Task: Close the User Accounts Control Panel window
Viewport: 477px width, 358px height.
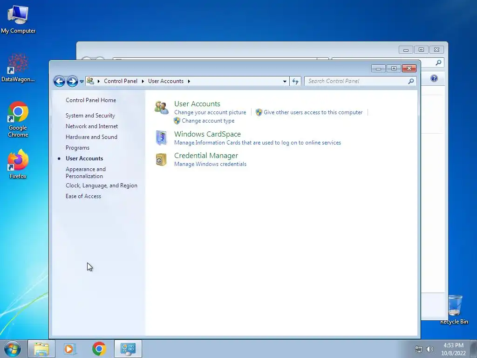Action: click(409, 69)
